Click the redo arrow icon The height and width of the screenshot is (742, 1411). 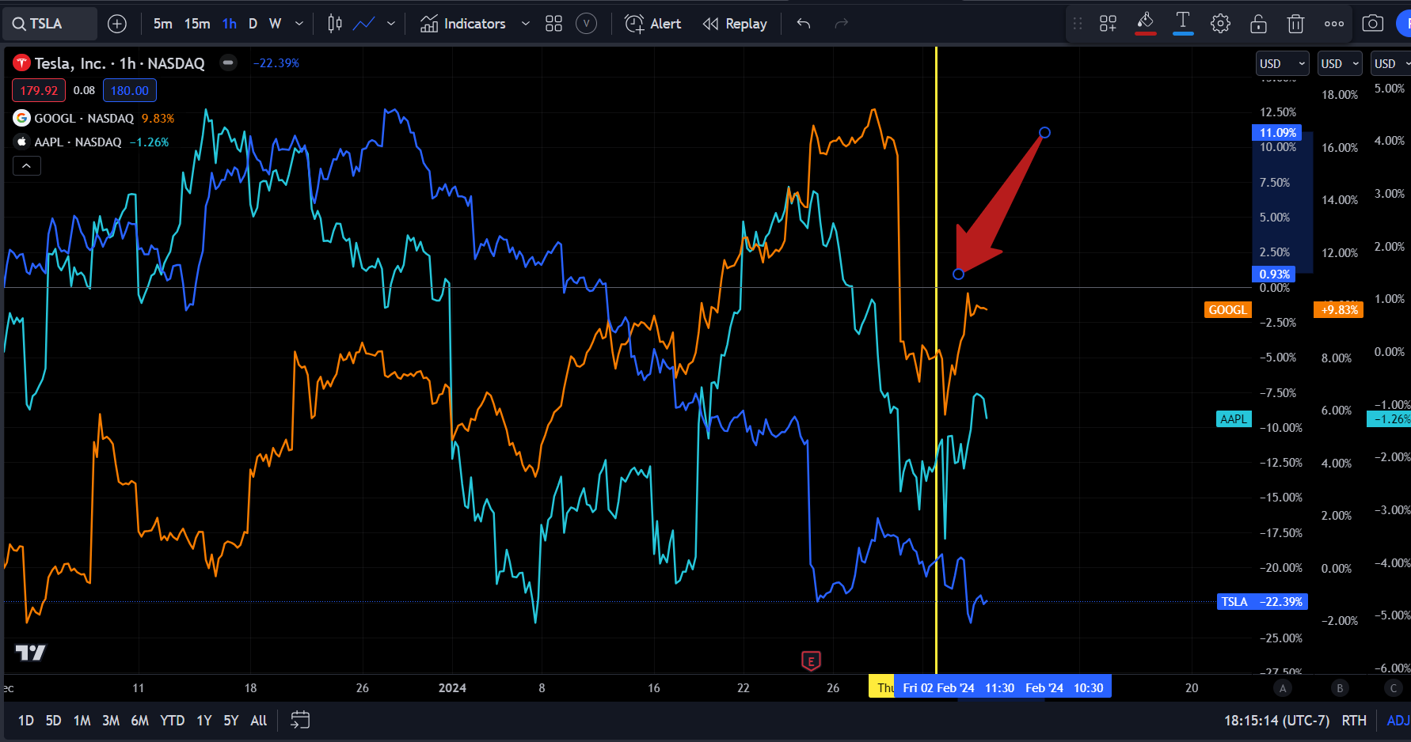842,24
